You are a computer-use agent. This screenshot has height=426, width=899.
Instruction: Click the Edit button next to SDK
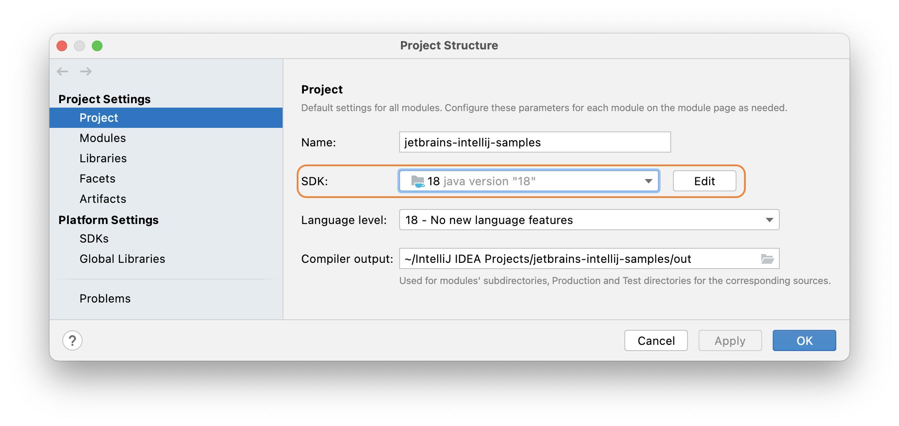[x=704, y=181]
